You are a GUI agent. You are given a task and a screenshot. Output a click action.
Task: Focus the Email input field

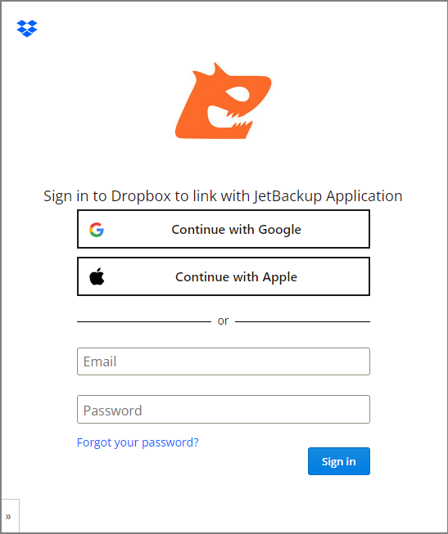pyautogui.click(x=224, y=361)
